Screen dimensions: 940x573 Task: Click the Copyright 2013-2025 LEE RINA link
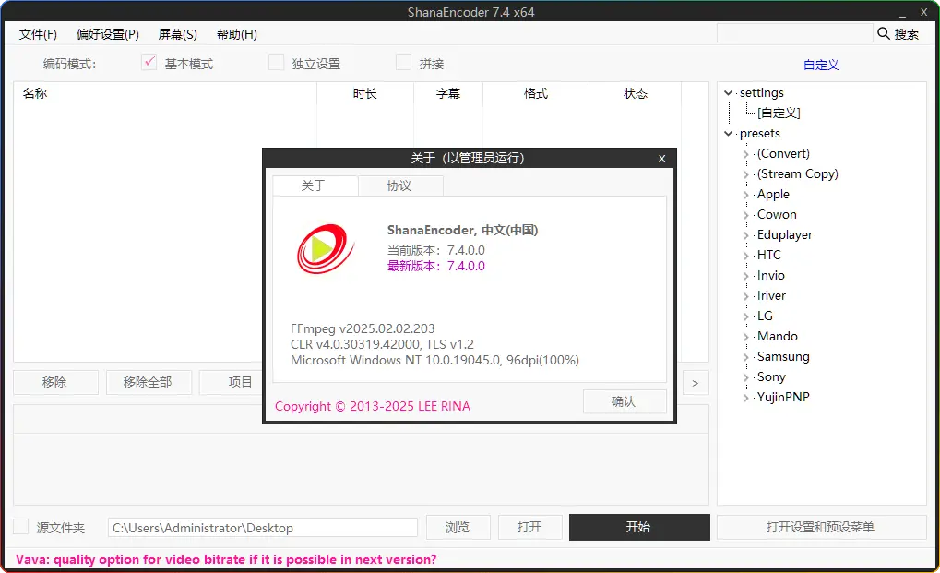coord(373,406)
